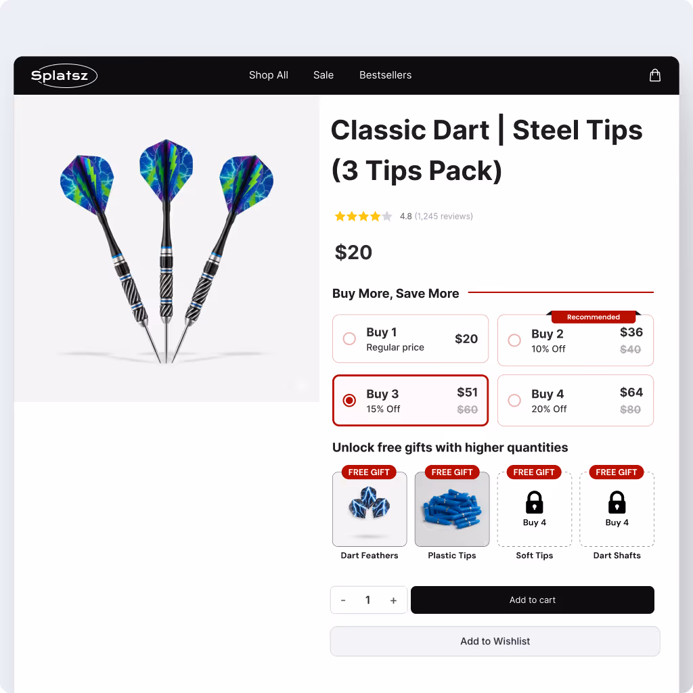Select the Buy 3 15% Off option

click(410, 401)
